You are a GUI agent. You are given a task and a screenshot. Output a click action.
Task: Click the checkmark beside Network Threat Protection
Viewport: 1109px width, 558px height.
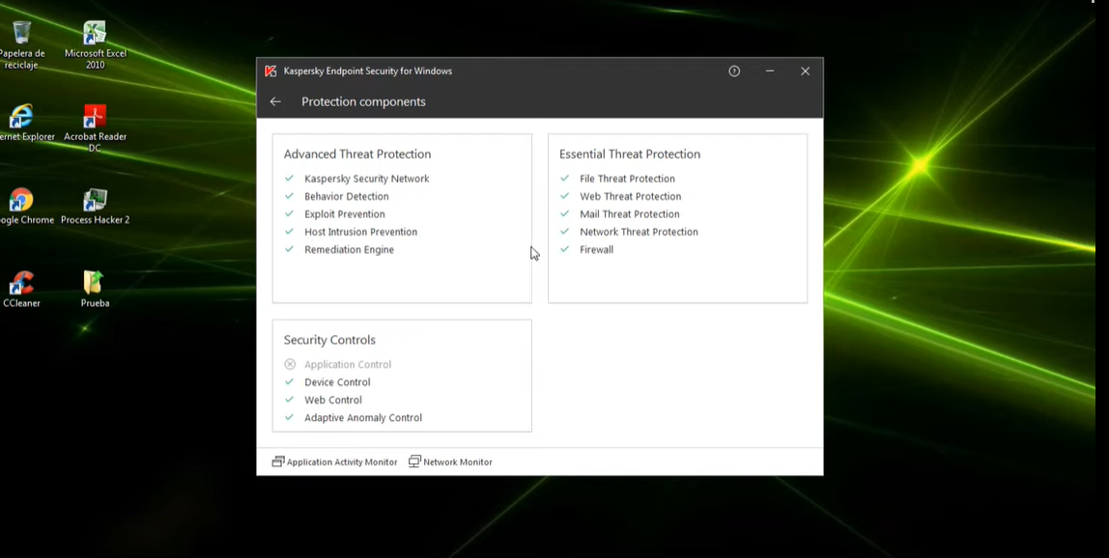point(564,232)
